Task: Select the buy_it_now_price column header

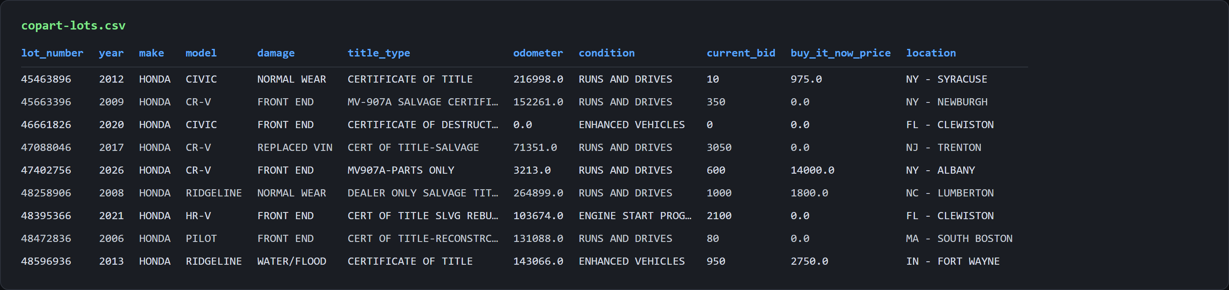Action: click(840, 53)
